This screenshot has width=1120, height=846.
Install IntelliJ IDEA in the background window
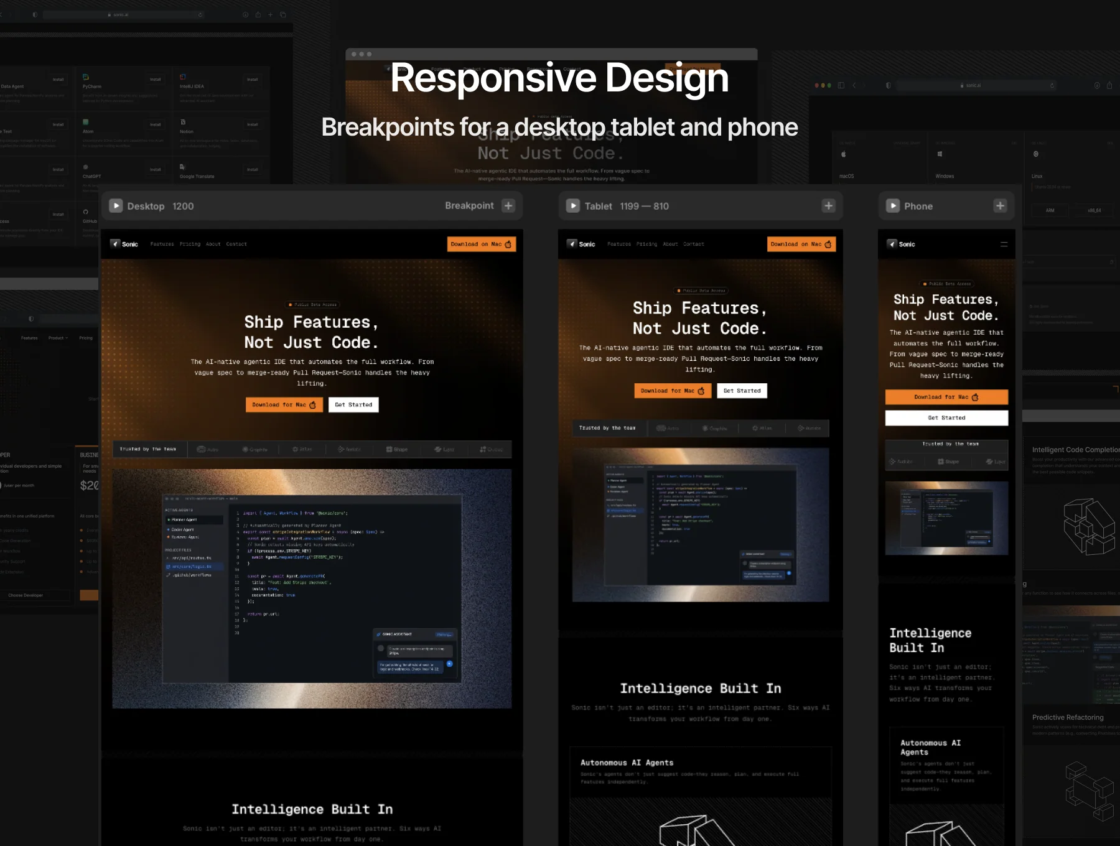(x=252, y=79)
